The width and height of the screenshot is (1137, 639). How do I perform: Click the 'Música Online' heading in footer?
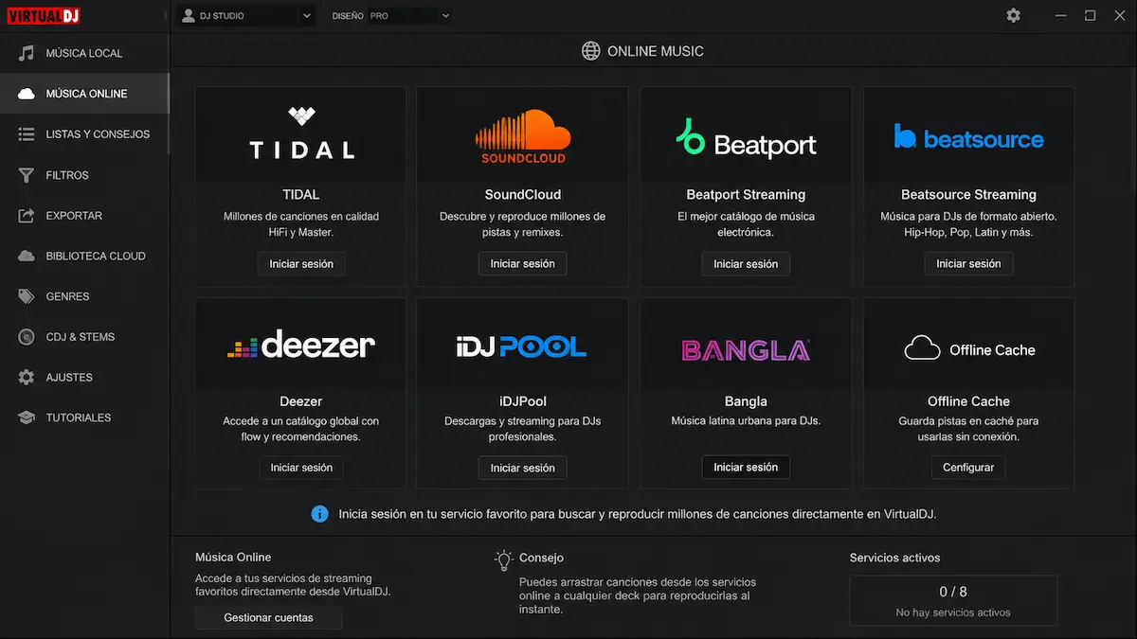(233, 557)
